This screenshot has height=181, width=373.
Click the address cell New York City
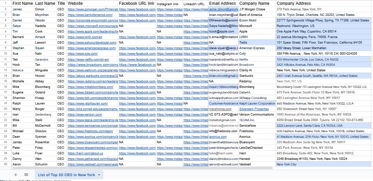[x=324, y=164]
